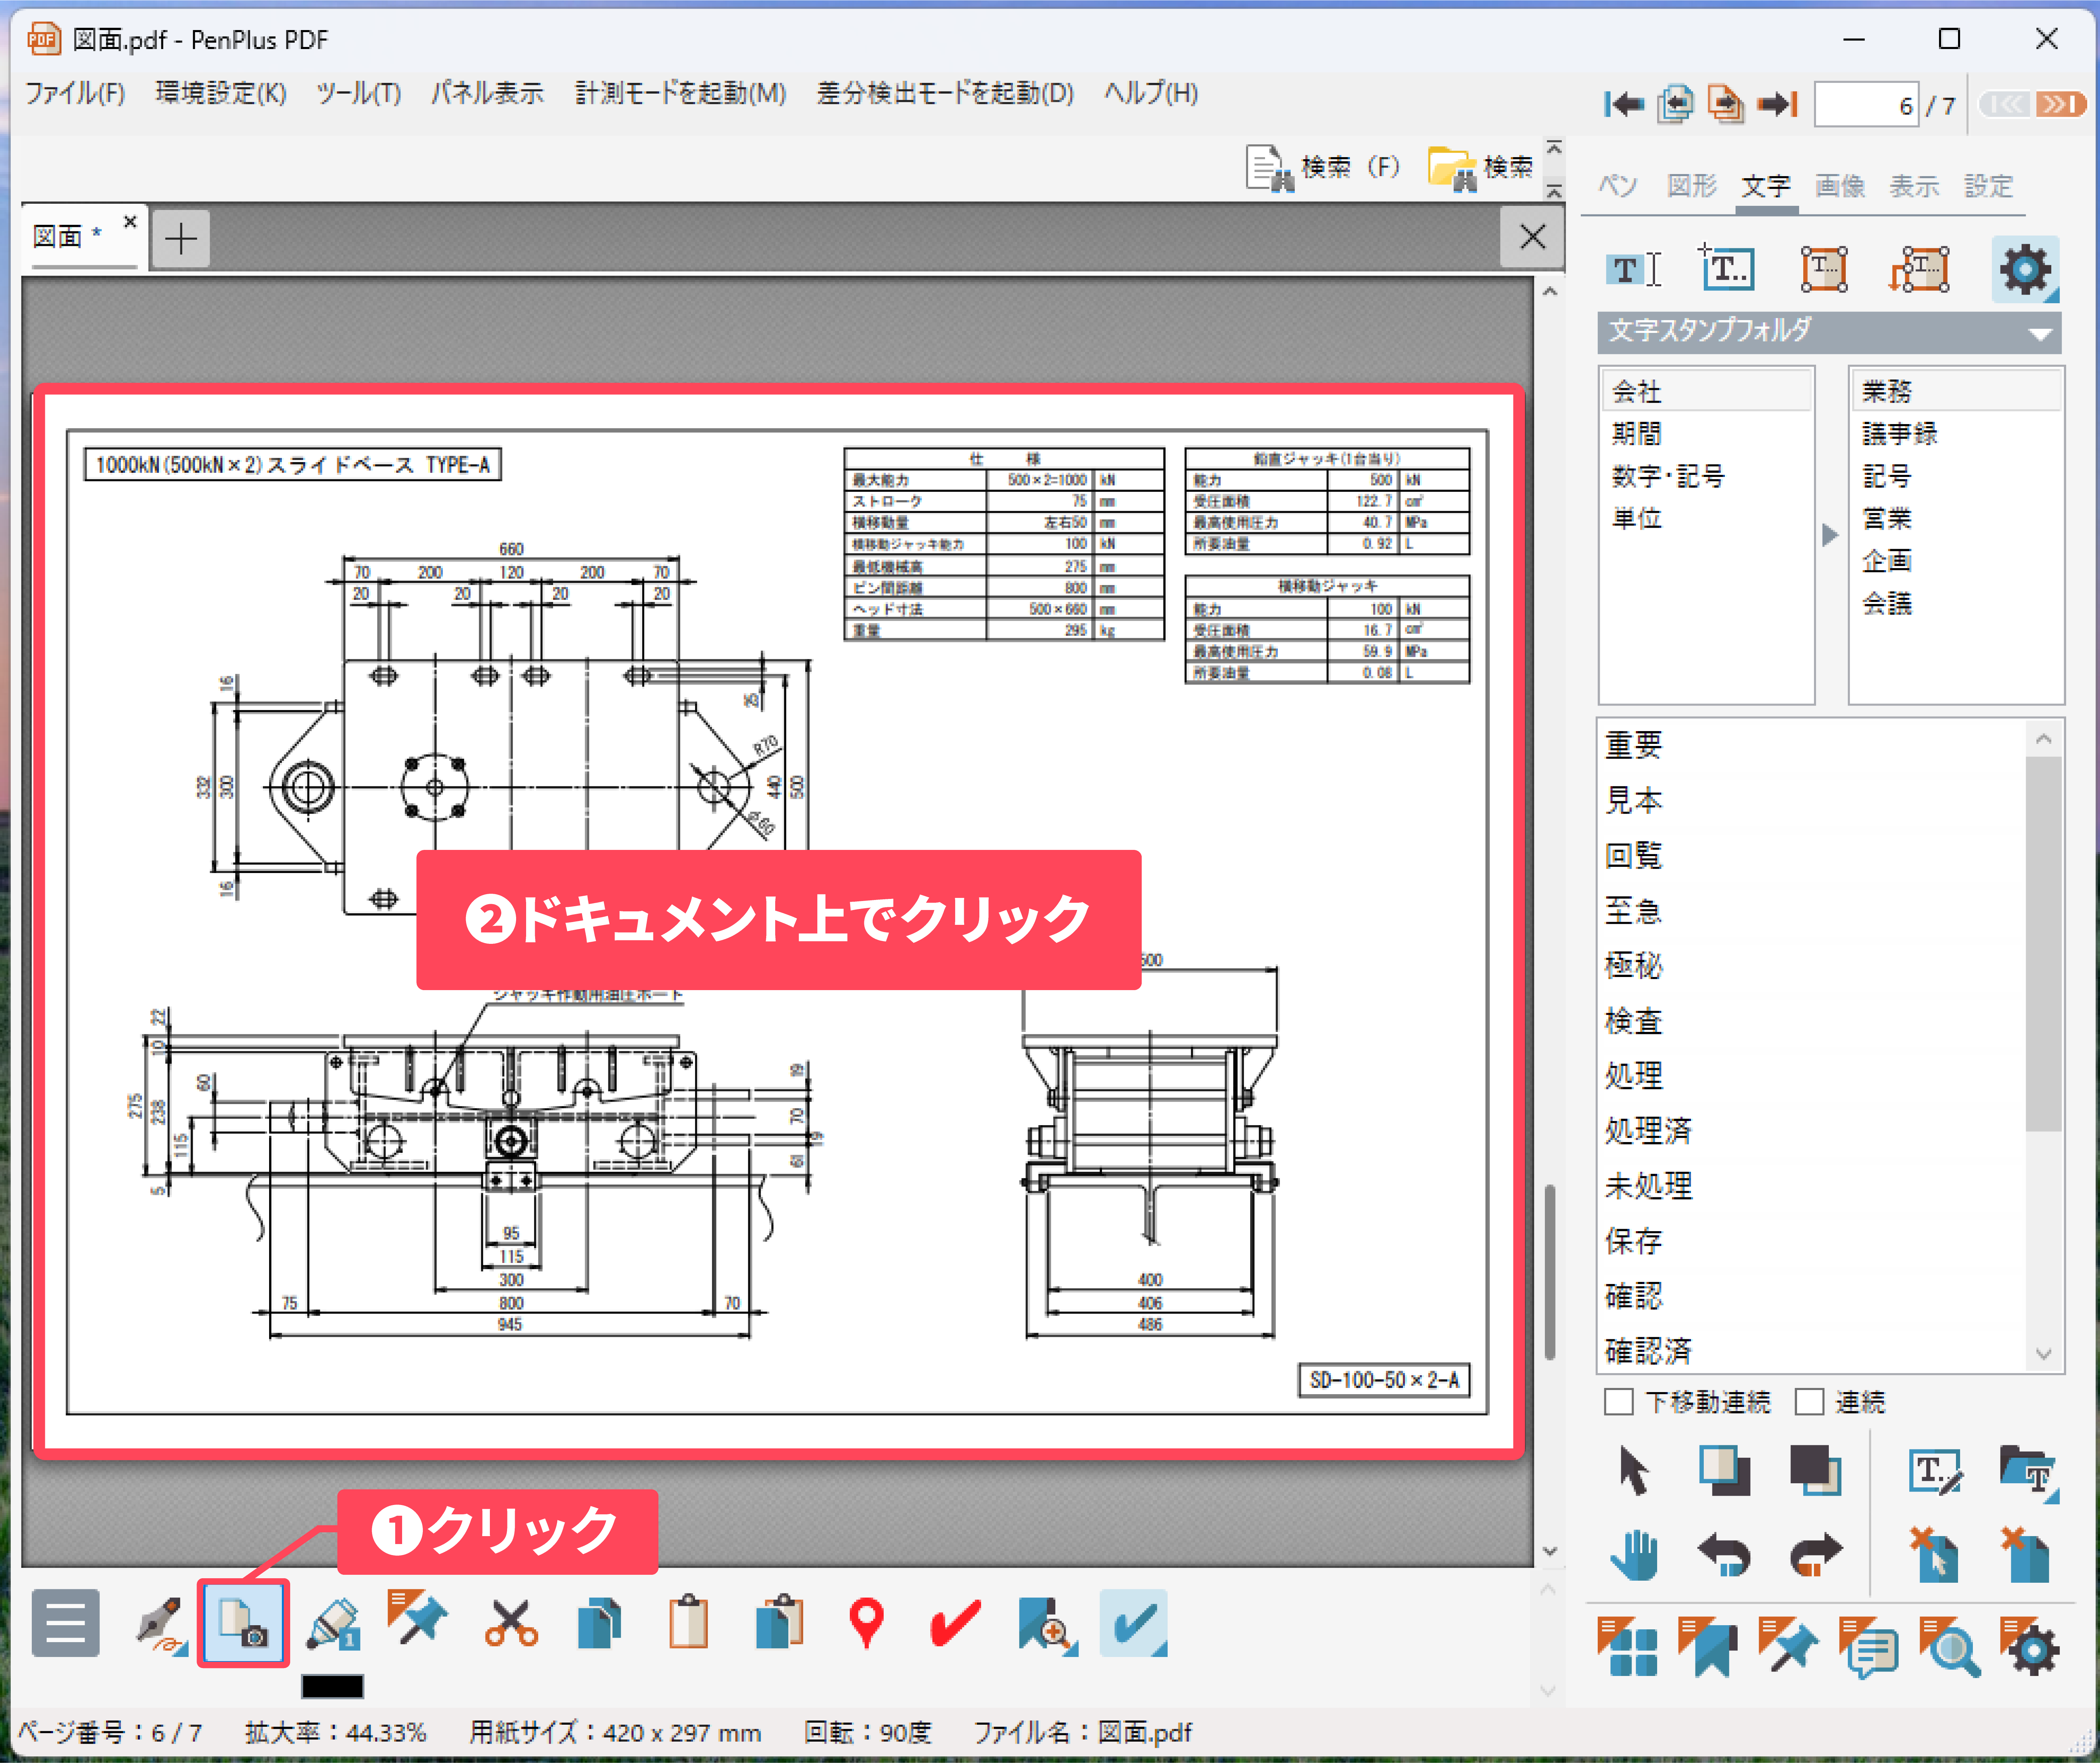Select the 議事録 folder item
This screenshot has width=2100, height=1763.
pos(1900,434)
